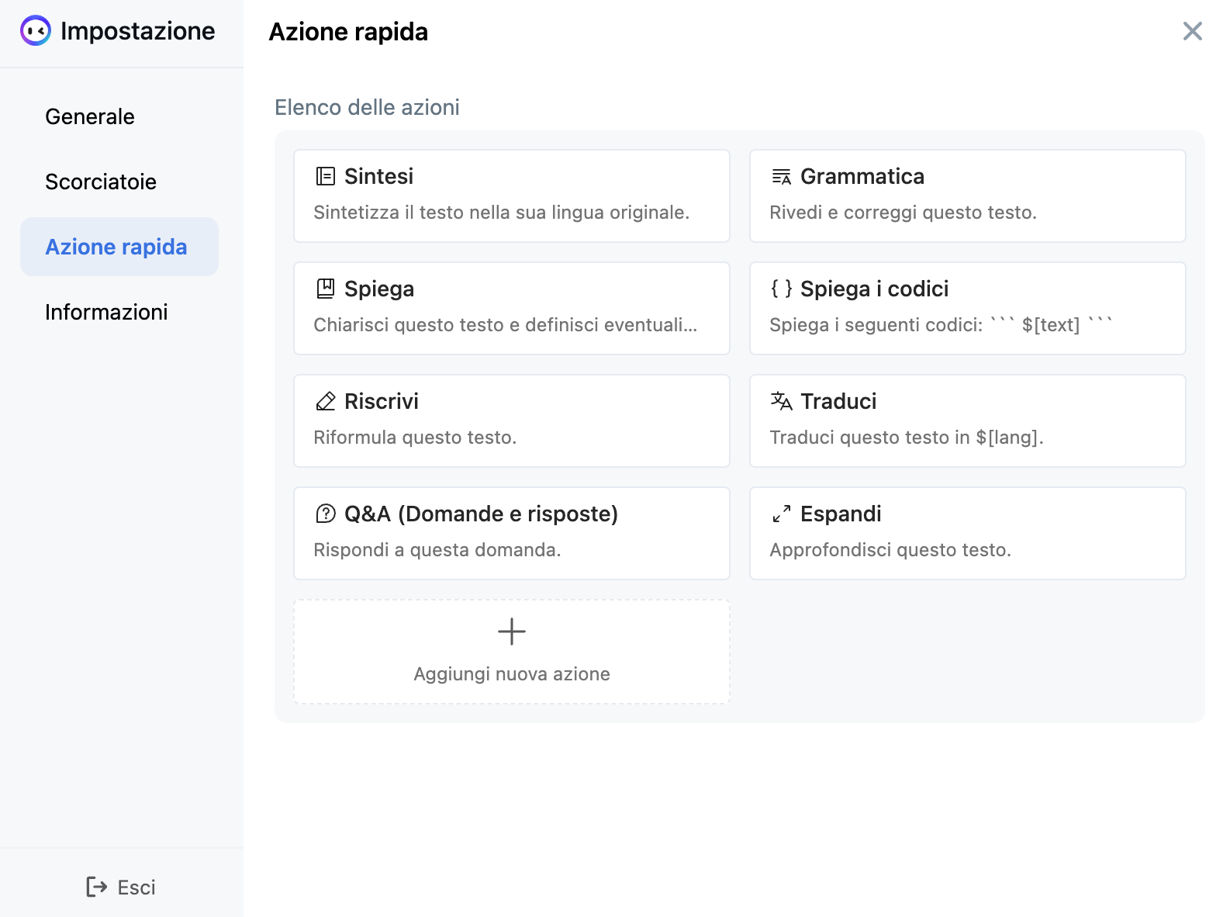This screenshot has width=1230, height=917.
Task: Open the Espandi action card title
Action: click(841, 514)
